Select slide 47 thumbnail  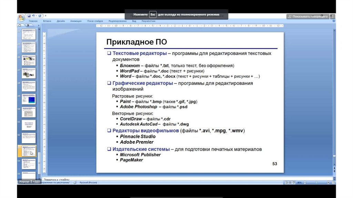tap(29, 73)
